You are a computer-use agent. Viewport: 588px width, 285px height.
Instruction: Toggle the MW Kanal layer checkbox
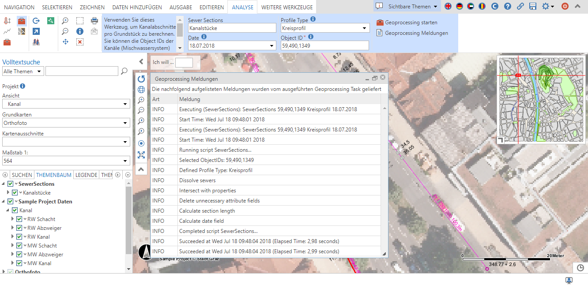19,263
